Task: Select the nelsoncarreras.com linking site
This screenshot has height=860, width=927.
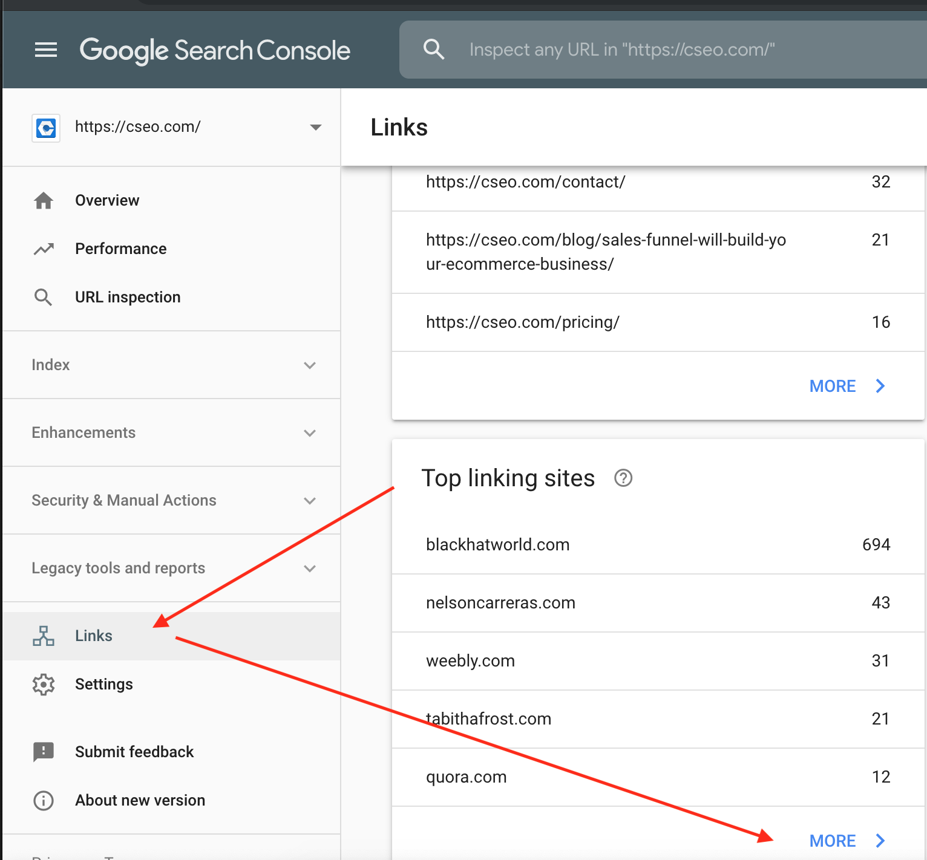Action: [658, 603]
